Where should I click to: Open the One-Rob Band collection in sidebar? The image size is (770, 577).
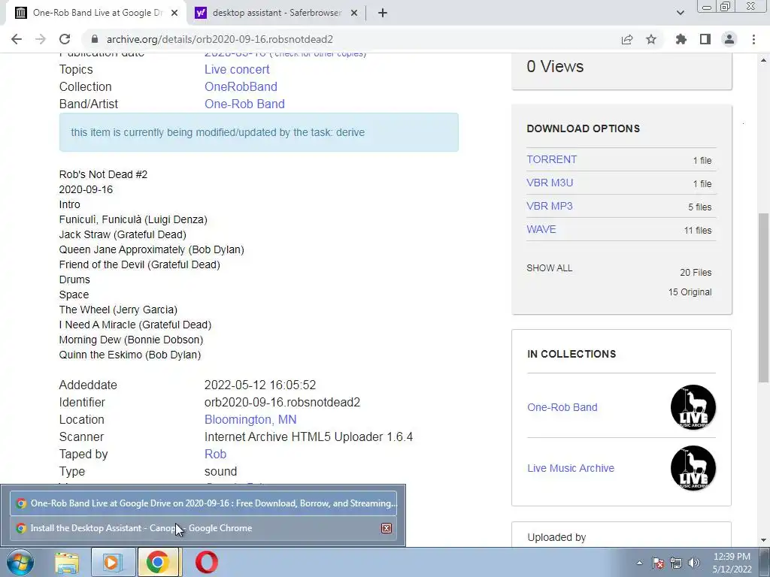(x=562, y=407)
